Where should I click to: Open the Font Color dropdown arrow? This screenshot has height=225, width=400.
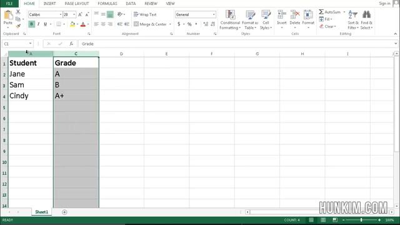pos(88,24)
